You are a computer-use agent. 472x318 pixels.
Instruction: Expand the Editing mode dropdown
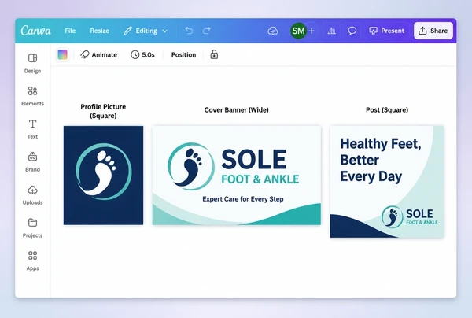(x=146, y=31)
